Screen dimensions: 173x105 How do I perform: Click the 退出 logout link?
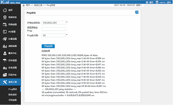169,2
